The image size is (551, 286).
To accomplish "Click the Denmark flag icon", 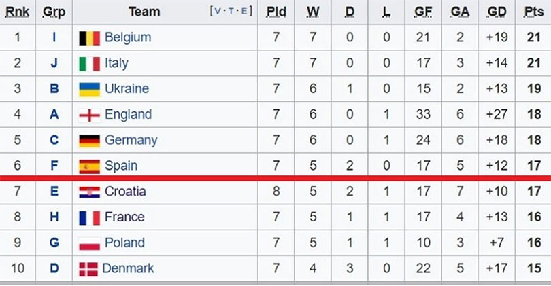I will click(x=88, y=269).
